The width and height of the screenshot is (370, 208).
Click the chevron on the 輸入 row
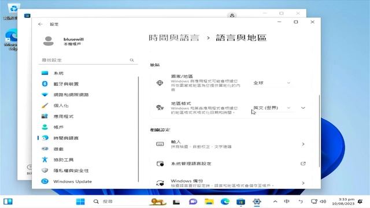303,144
